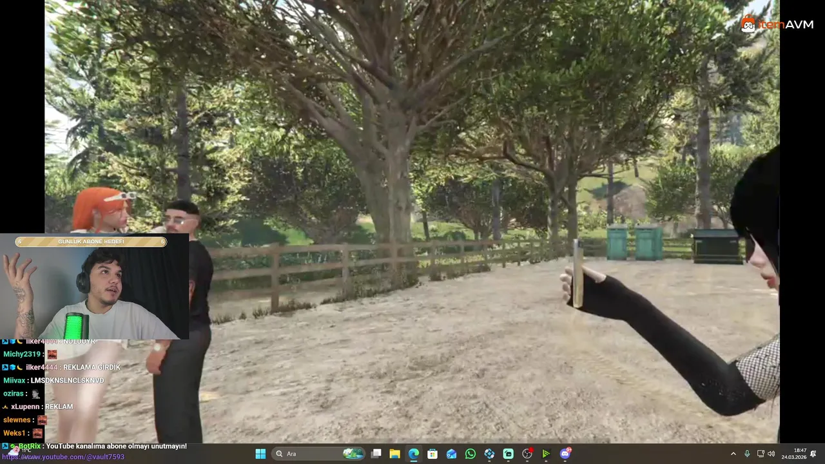Click the oziras username in chat
The height and width of the screenshot is (464, 825).
point(14,393)
